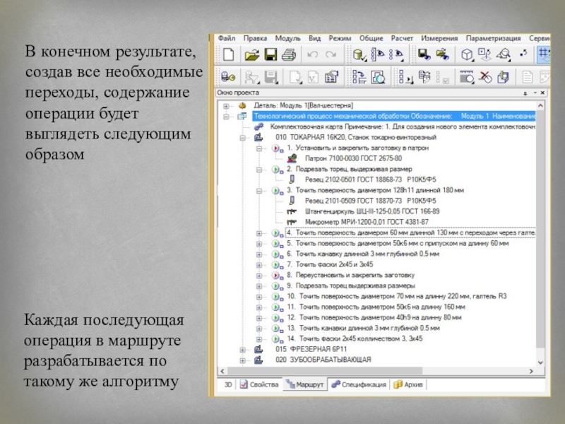Screen dimensions: 565x424
Task: Click the Redo arrow icon
Action: [332, 55]
